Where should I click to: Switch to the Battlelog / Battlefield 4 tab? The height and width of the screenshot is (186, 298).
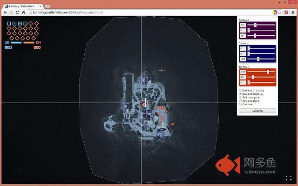click(x=22, y=6)
